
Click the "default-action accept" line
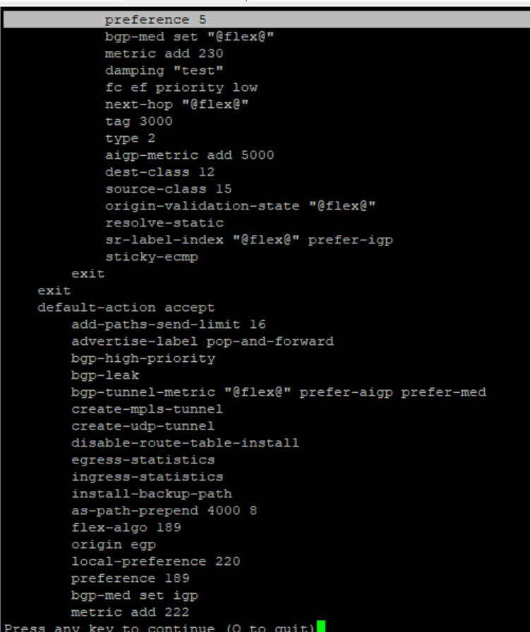tap(126, 308)
